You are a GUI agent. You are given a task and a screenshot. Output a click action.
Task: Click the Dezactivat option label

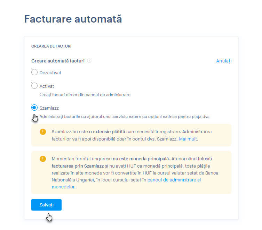click(50, 73)
